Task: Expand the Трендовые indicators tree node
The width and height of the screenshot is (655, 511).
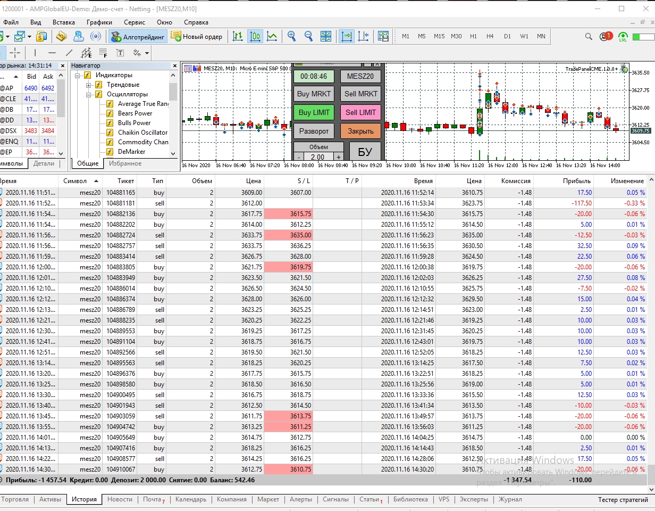Action: [x=89, y=85]
